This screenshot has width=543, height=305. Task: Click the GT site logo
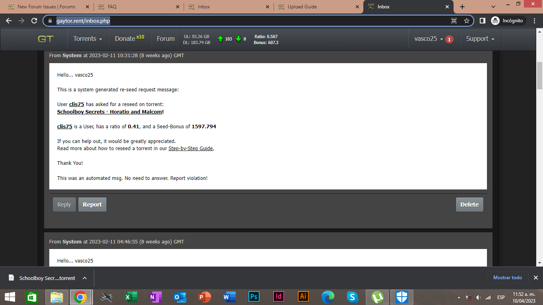(47, 39)
